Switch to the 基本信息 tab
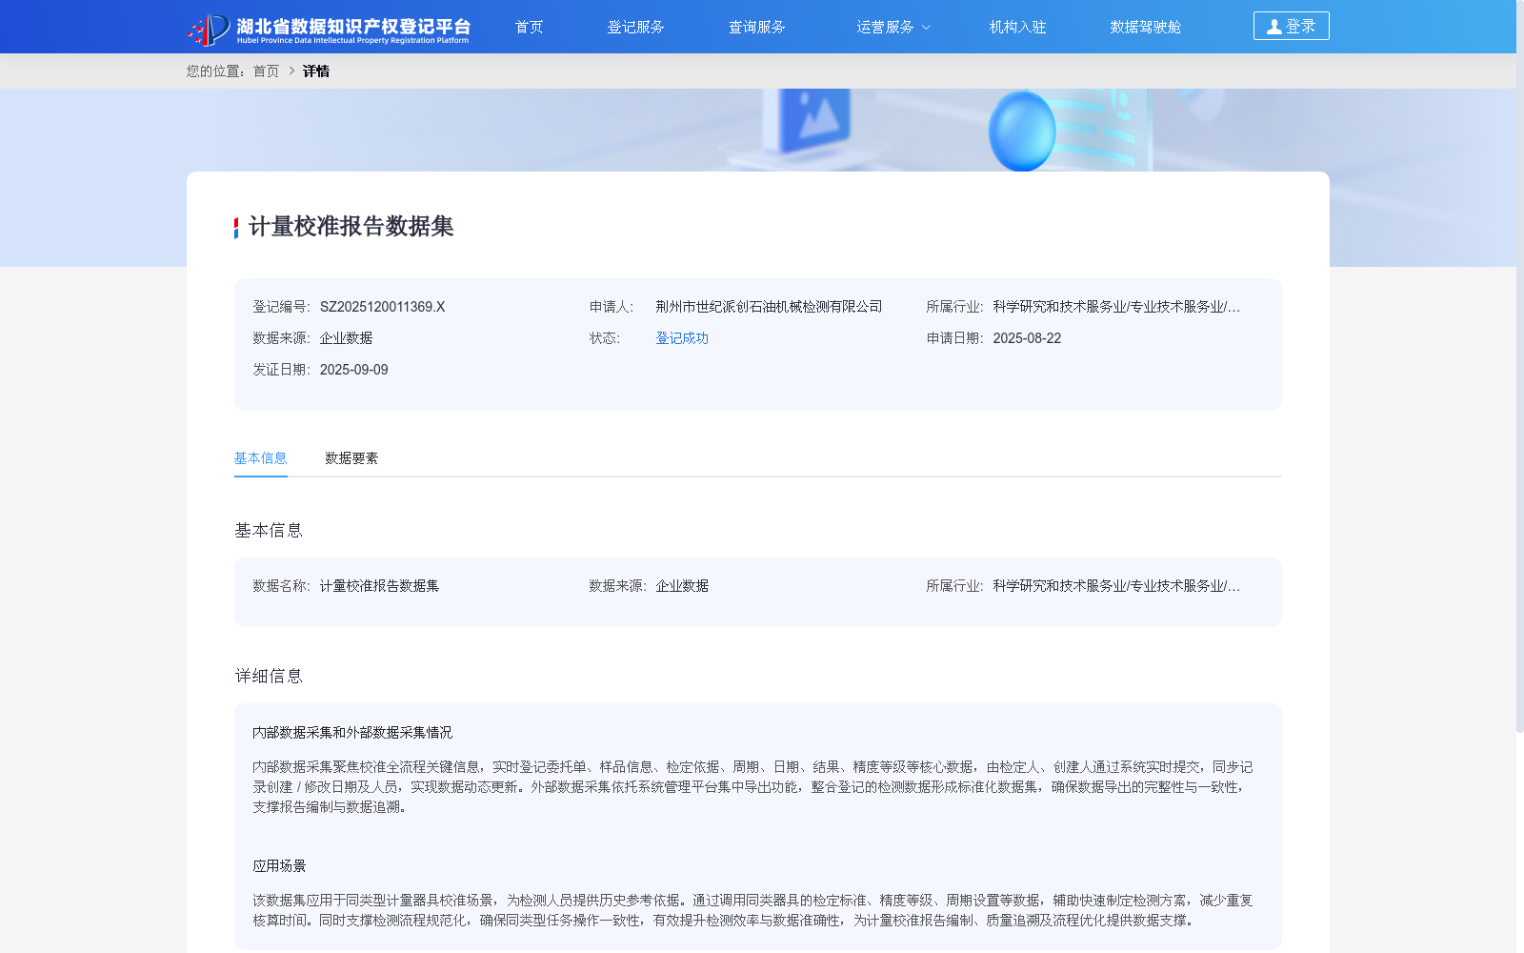Image resolution: width=1524 pixels, height=953 pixels. 260,458
